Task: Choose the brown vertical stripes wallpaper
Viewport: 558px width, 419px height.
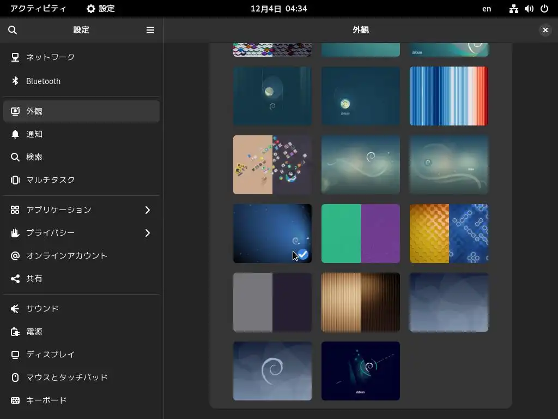Action: pos(361,302)
